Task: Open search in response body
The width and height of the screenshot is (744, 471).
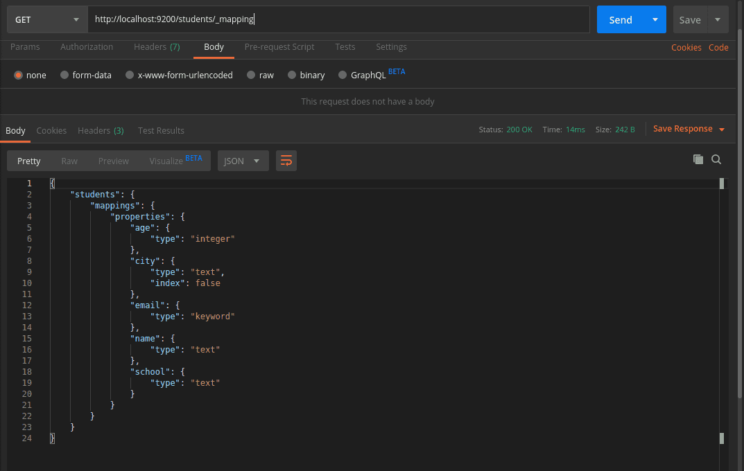Action: pos(716,159)
